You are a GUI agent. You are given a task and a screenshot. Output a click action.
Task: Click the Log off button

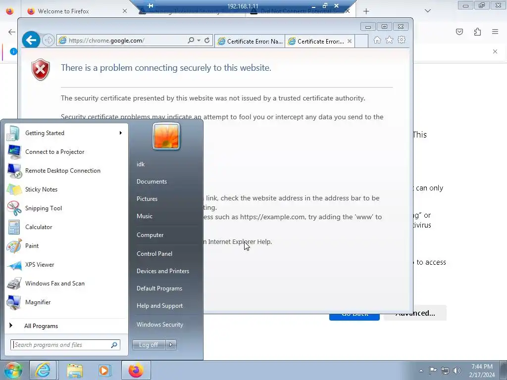[x=149, y=345]
